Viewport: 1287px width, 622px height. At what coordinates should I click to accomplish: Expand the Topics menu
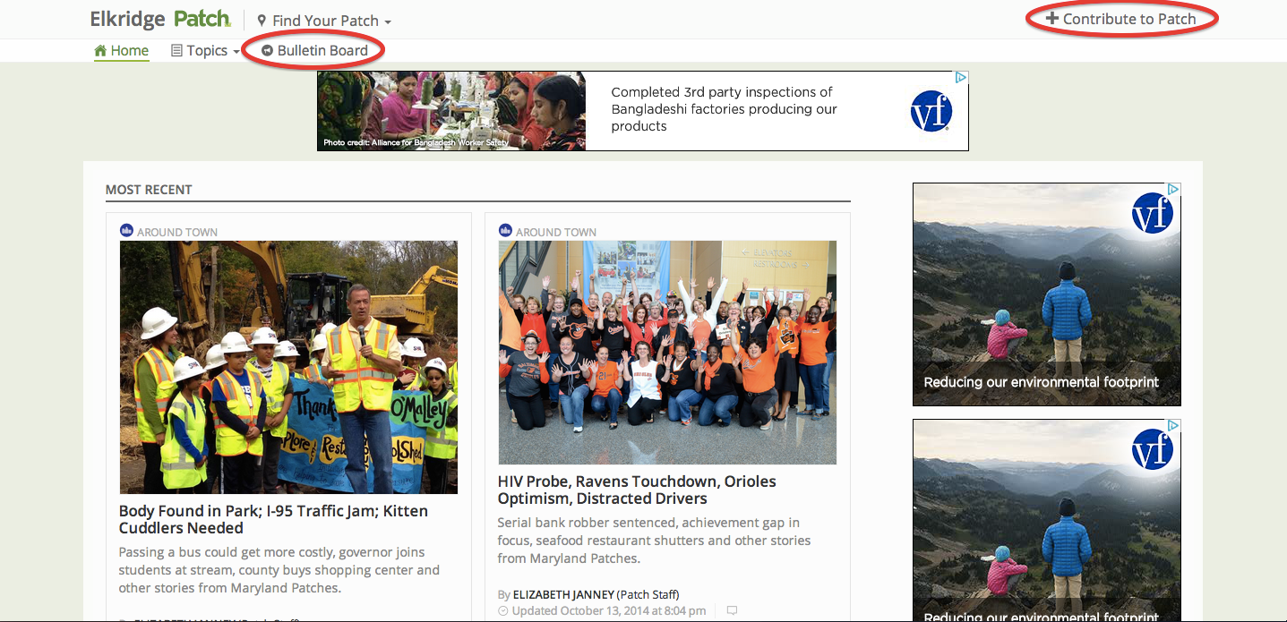pyautogui.click(x=205, y=51)
